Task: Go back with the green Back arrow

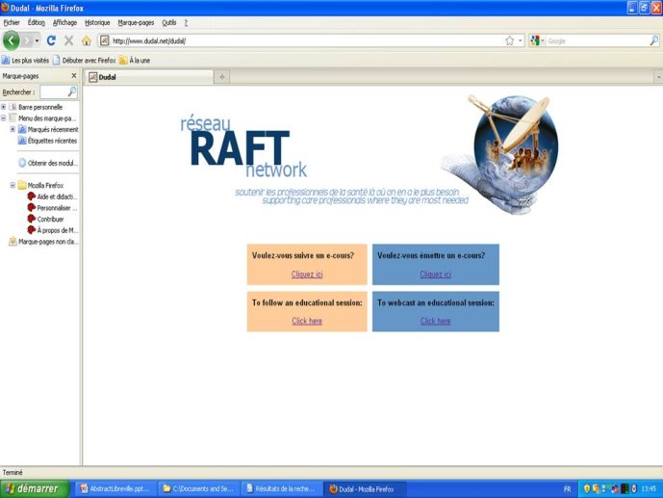Action: tap(12, 40)
